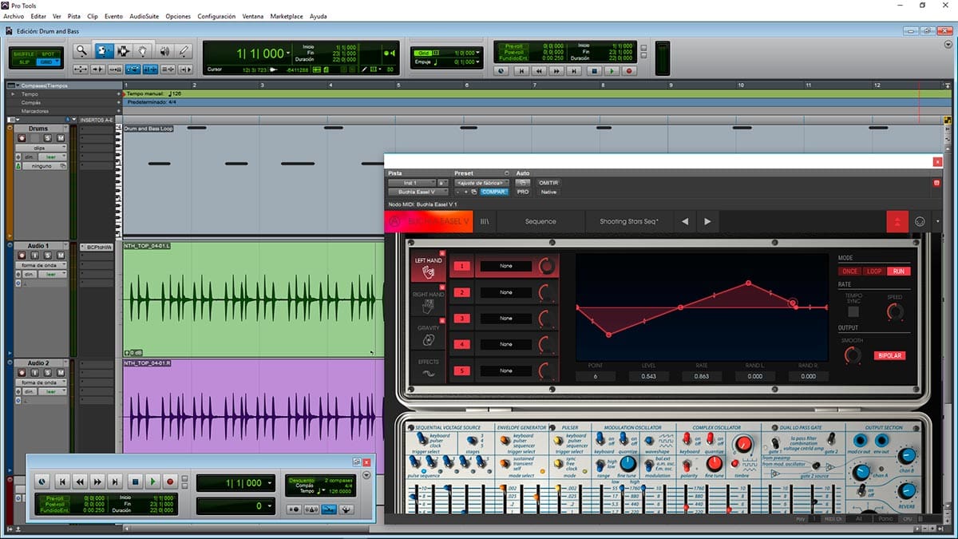Enable Tempo Sync checkbox in Rate section
Viewport: 958px width, 539px height.
click(x=853, y=311)
